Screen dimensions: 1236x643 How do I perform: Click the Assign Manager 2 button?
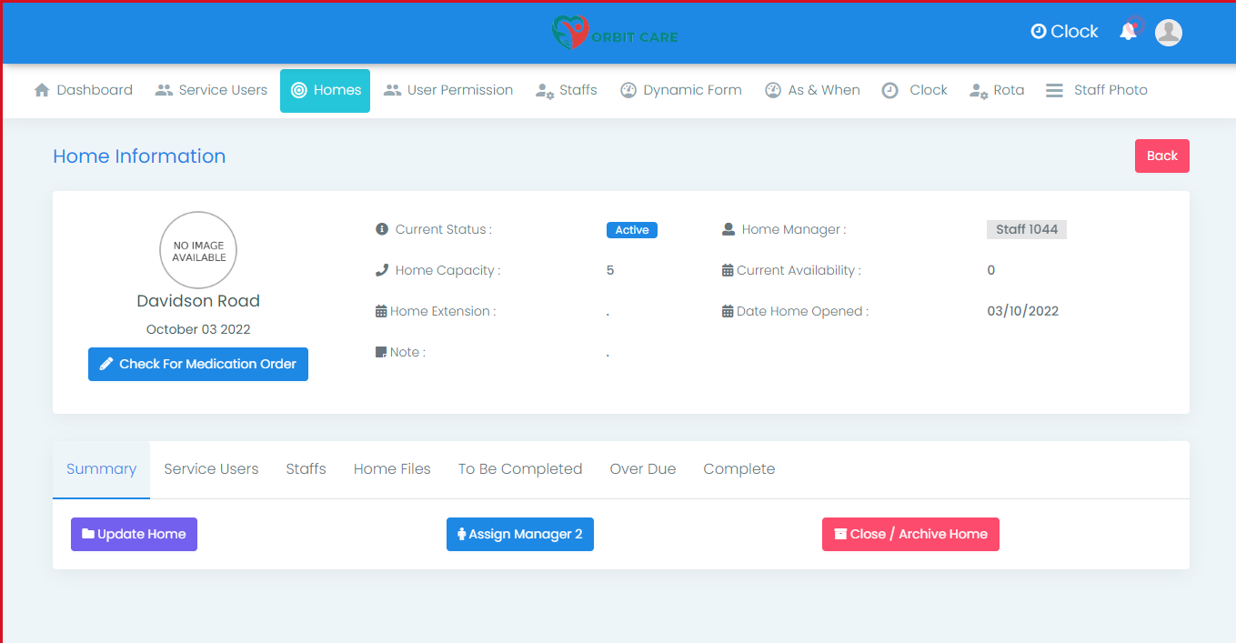(520, 534)
